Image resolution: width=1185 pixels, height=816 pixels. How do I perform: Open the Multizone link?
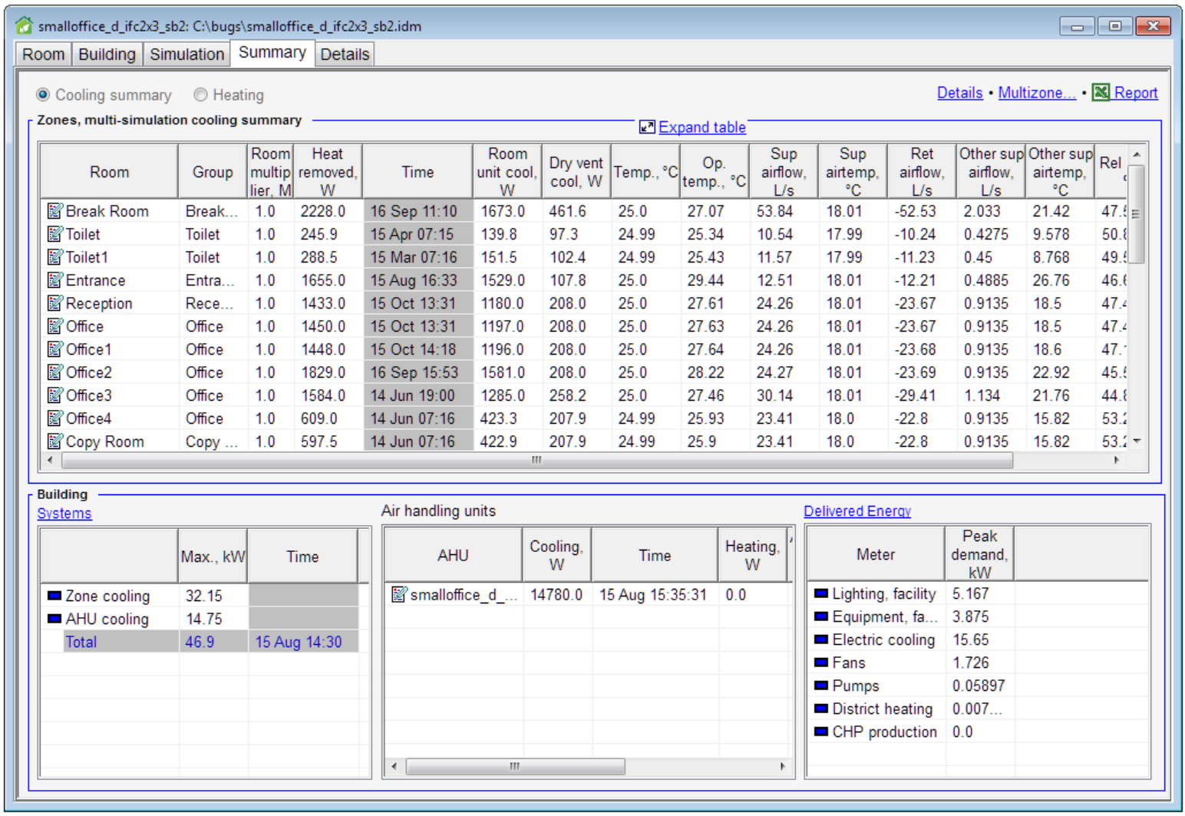click(x=1036, y=93)
